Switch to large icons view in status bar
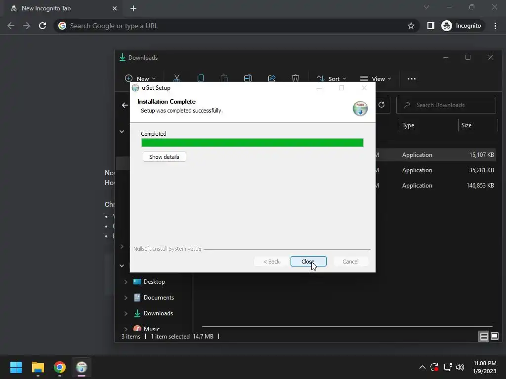 494,337
